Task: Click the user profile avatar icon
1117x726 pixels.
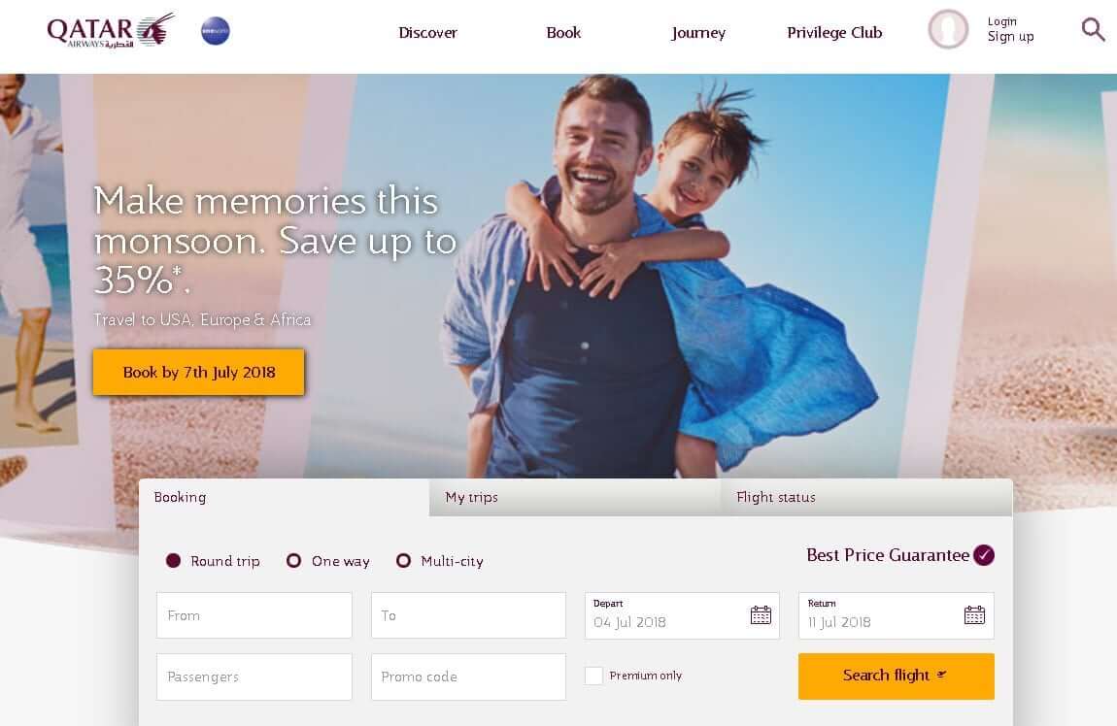Action: click(x=948, y=29)
